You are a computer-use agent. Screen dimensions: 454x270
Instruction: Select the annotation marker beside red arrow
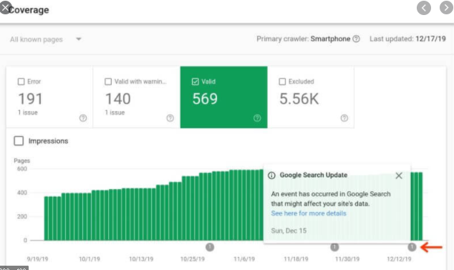(x=412, y=247)
